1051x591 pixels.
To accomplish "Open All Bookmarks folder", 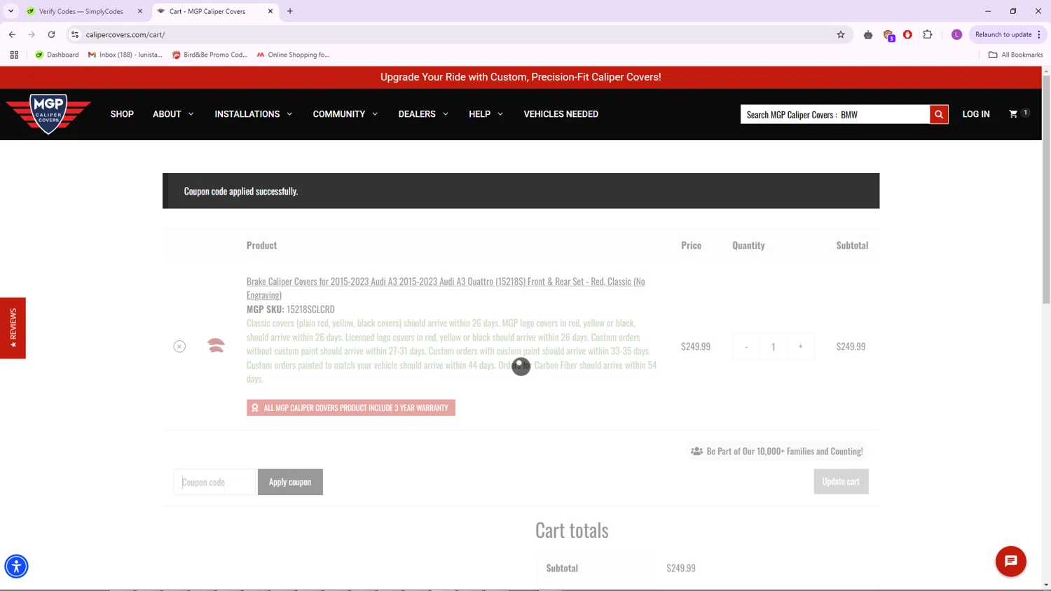I will [x=1015, y=55].
